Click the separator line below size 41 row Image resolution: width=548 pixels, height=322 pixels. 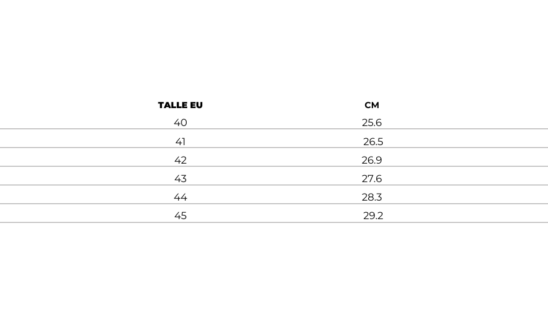[x=274, y=148]
